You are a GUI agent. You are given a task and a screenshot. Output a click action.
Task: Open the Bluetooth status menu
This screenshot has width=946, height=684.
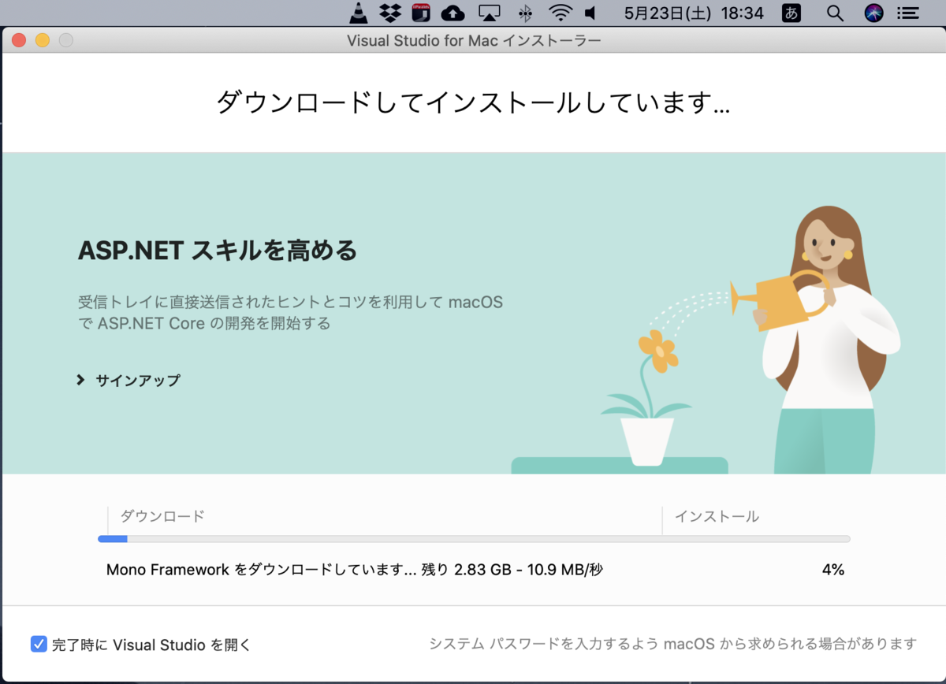524,13
